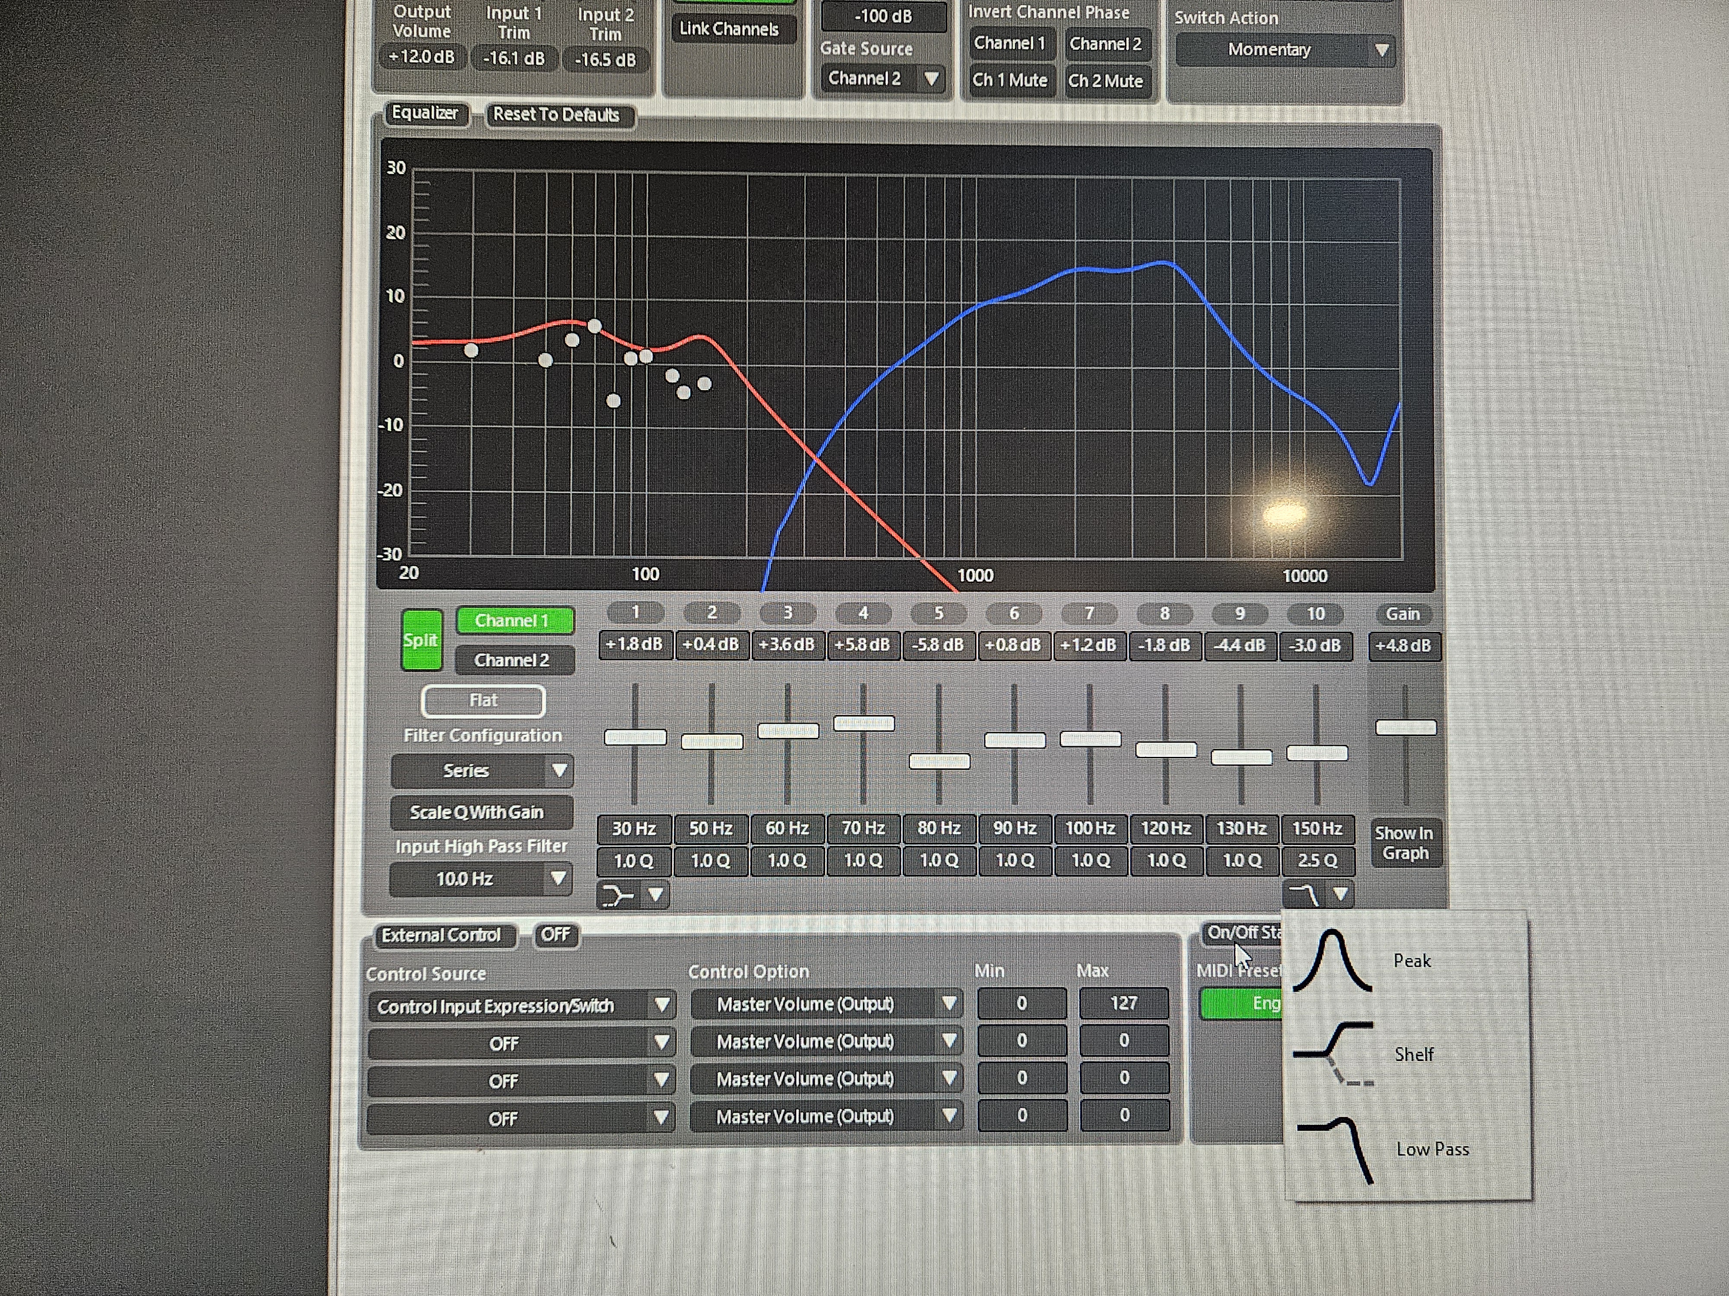The width and height of the screenshot is (1729, 1296).
Task: Open the Filter Configuration Series dropdown
Action: point(482,770)
